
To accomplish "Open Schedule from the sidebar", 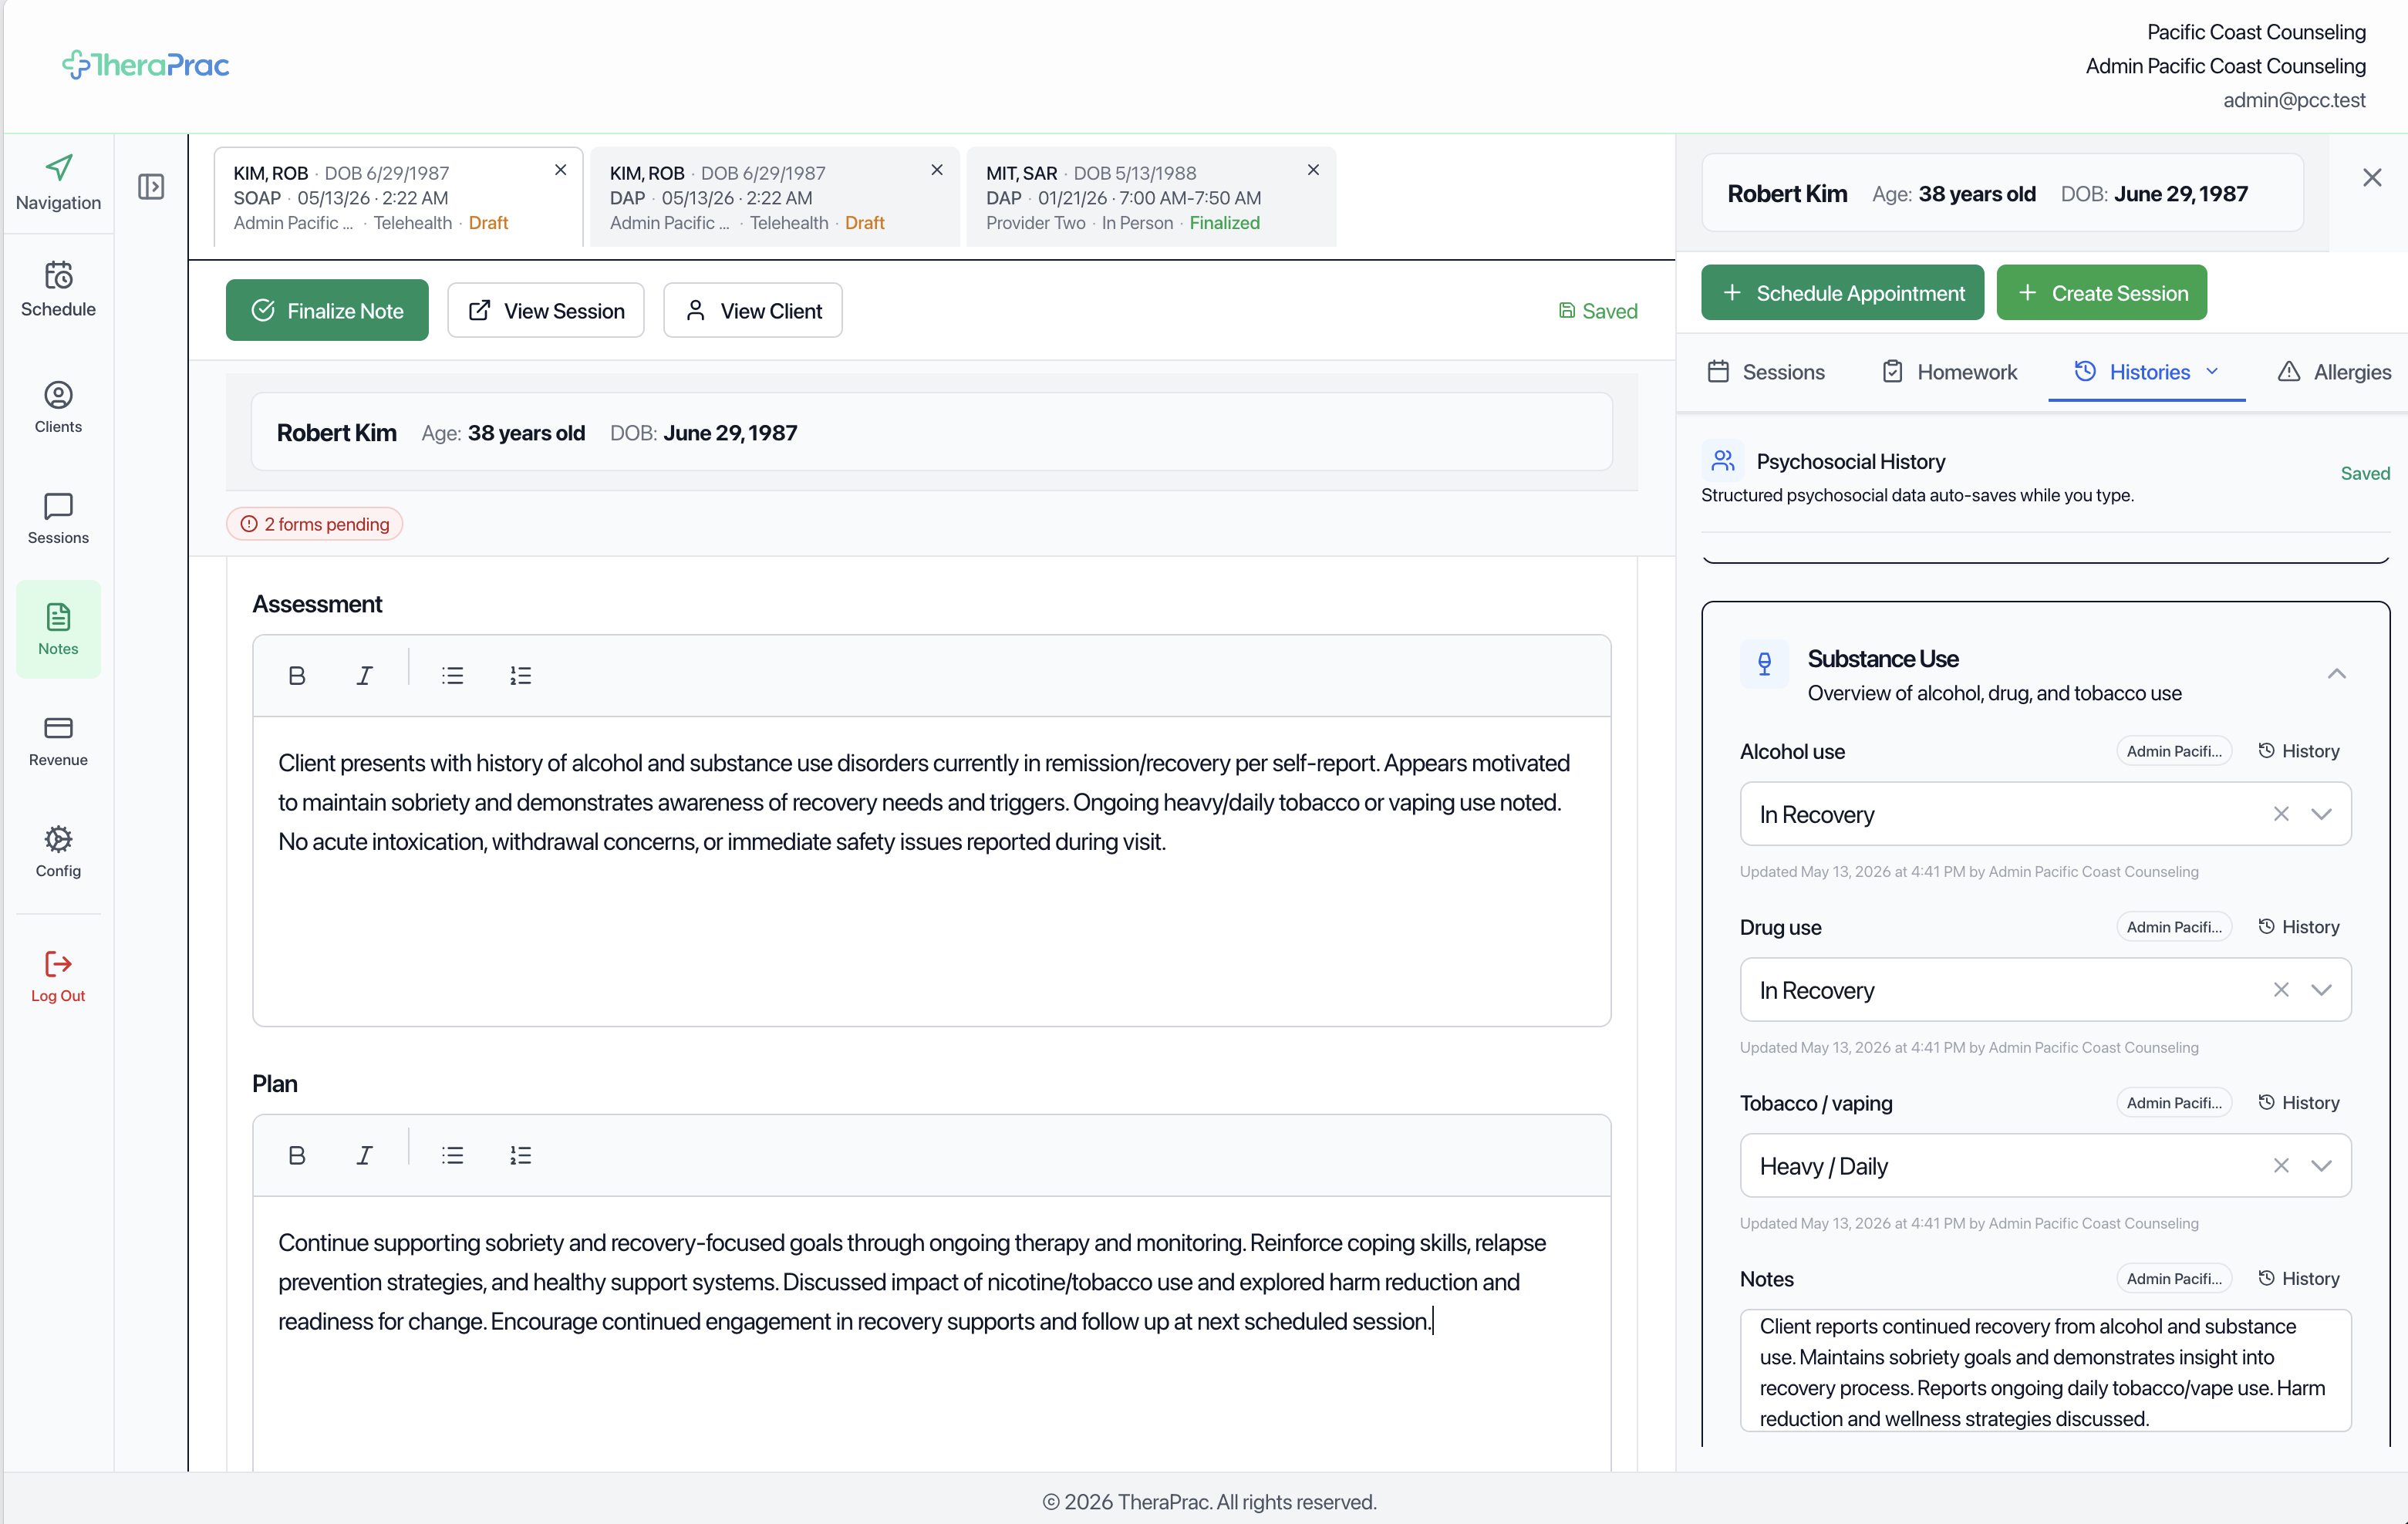I will (x=58, y=290).
